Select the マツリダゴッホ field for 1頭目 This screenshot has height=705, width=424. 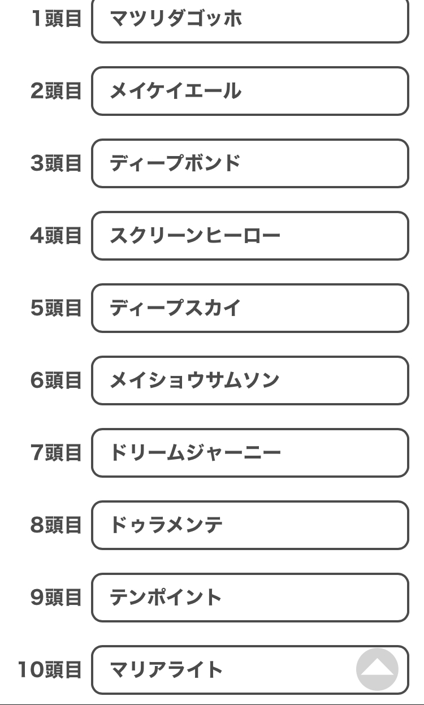(x=250, y=19)
